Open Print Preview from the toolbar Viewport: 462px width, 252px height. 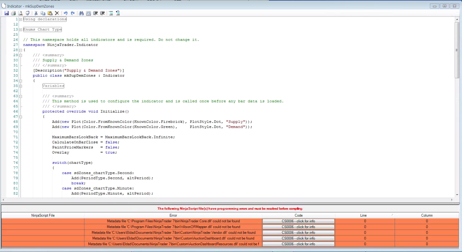(x=21, y=13)
